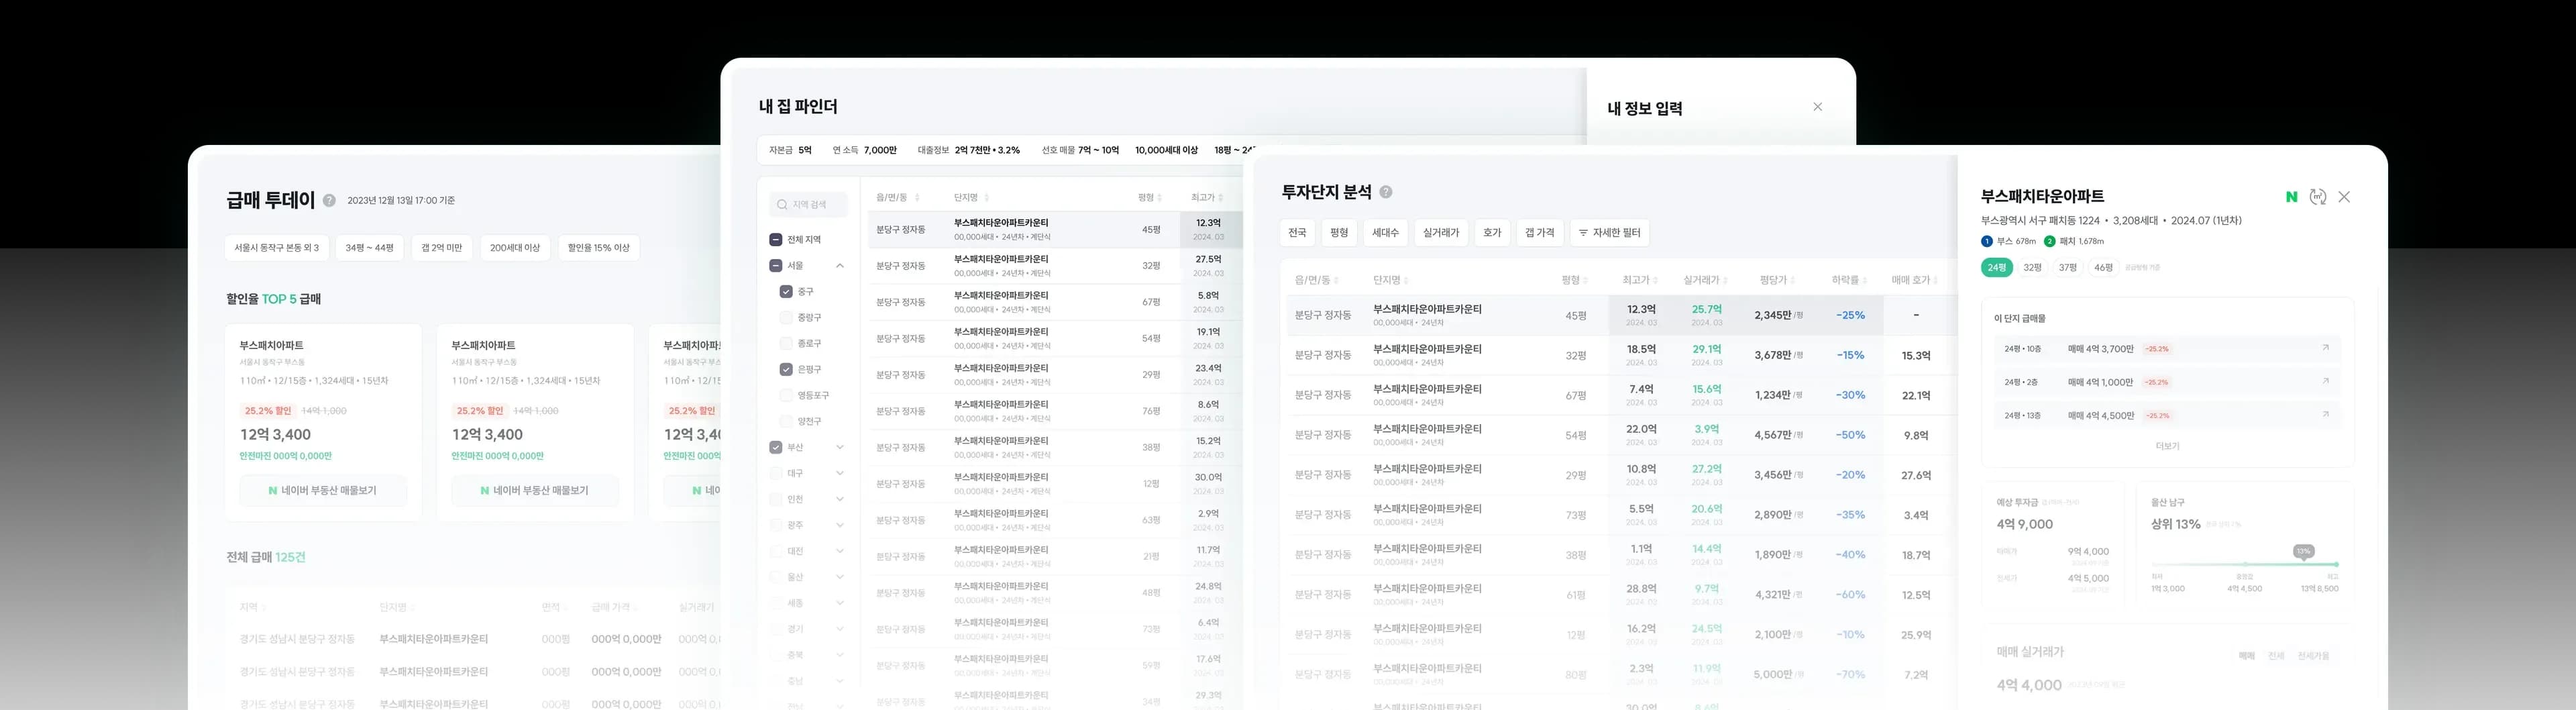Enable the 영등포구 district checkbox
The height and width of the screenshot is (710, 2576).
pos(785,395)
